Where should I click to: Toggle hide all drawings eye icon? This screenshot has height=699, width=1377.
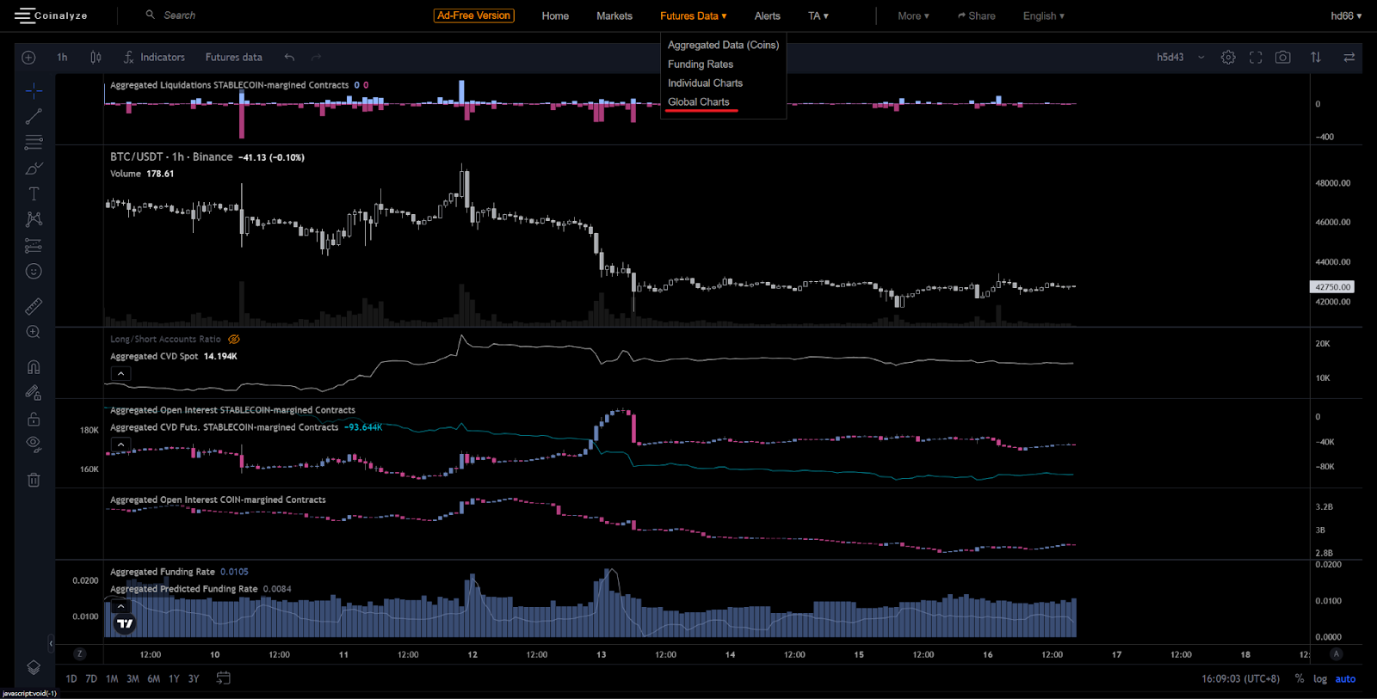[x=34, y=445]
